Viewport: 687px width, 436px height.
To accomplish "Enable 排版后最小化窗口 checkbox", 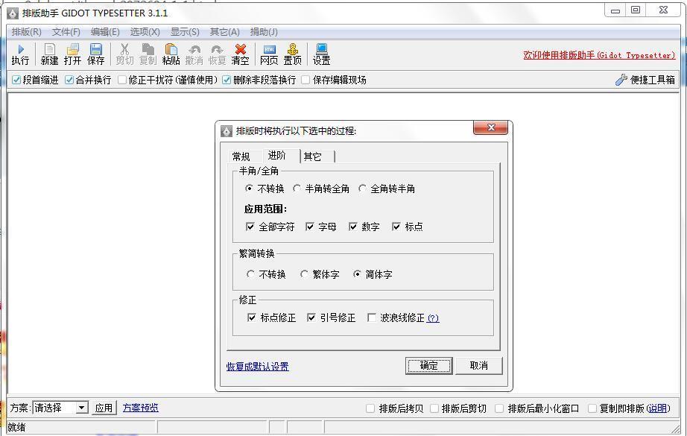I will coord(499,408).
